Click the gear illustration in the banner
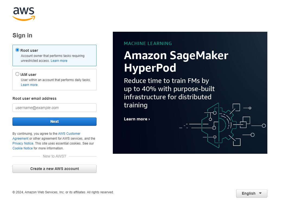 222,126
